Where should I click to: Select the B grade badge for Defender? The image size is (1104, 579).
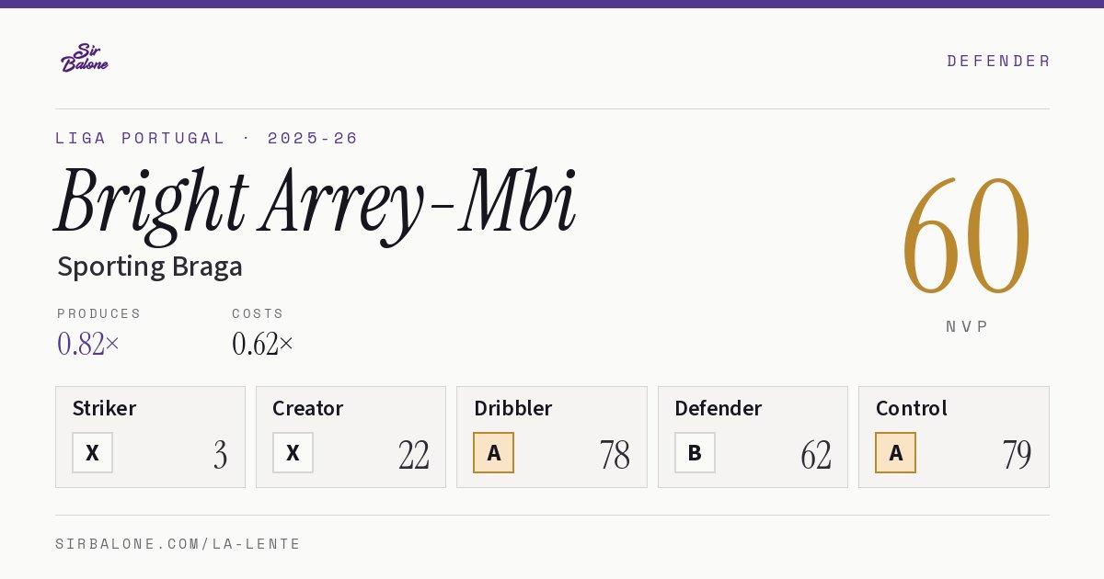[x=695, y=452]
